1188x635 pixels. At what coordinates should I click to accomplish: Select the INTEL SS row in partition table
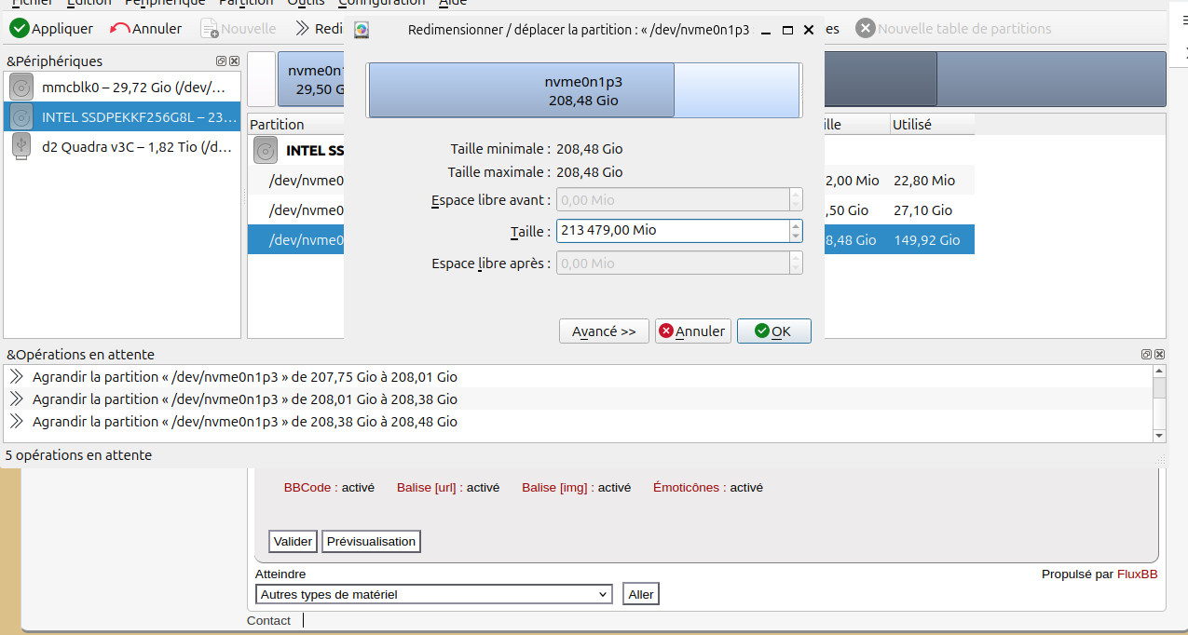pyautogui.click(x=296, y=150)
